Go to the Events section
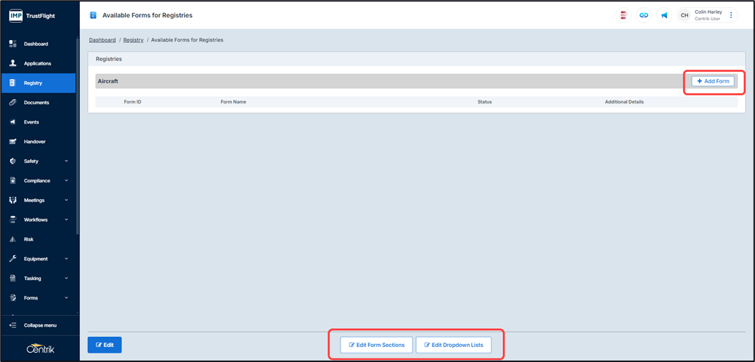The width and height of the screenshot is (755, 362). pos(32,122)
